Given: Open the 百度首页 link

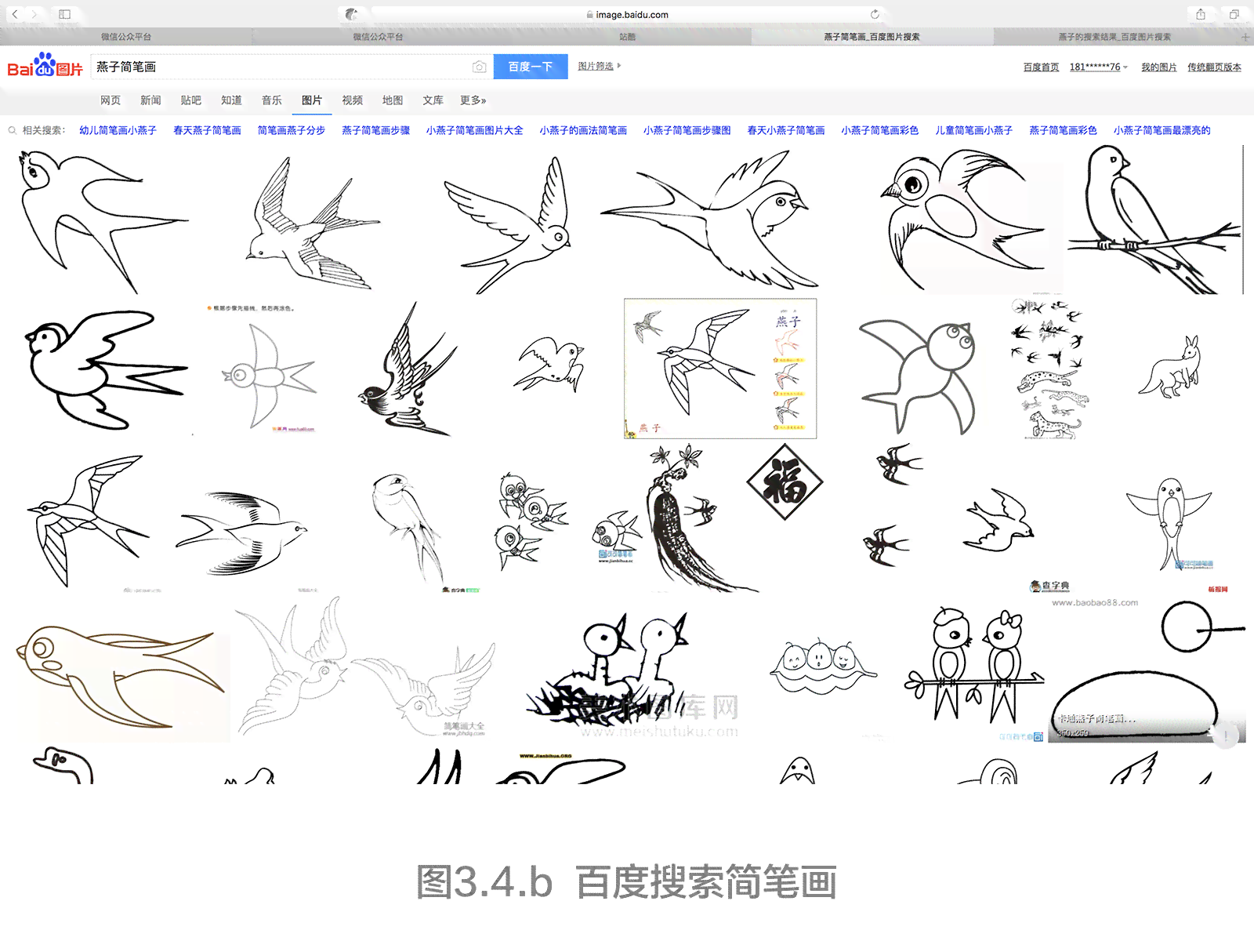Looking at the screenshot, I should pyautogui.click(x=1041, y=67).
